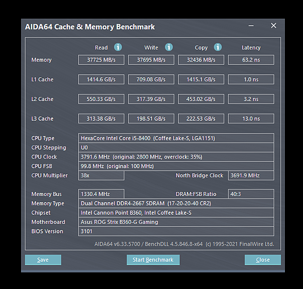Screen dimensions: 303x289
Task: Select the Memory copy value 32436 MB/s
Action: (201, 60)
